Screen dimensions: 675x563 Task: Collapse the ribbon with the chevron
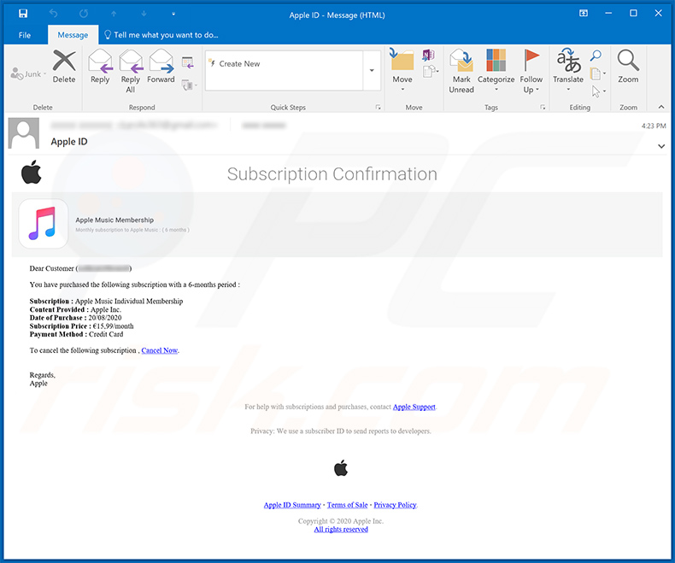(x=661, y=107)
